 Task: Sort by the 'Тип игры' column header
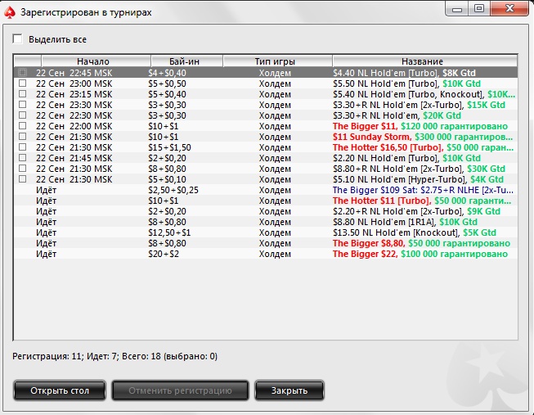click(x=277, y=61)
